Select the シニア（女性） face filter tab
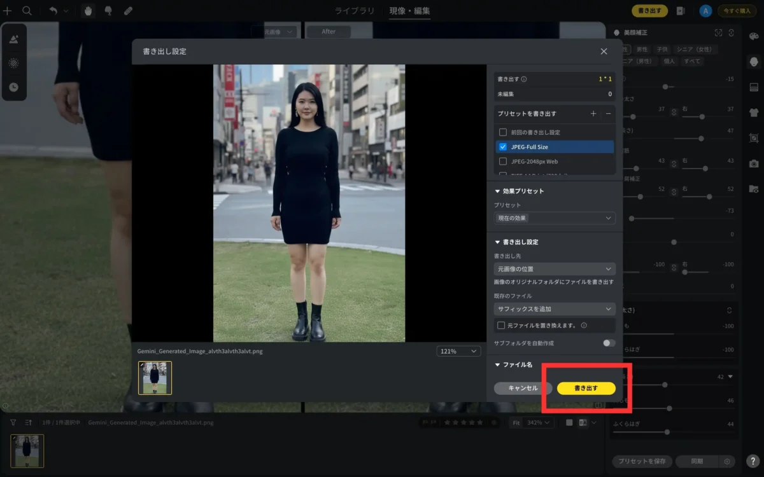 coord(695,49)
